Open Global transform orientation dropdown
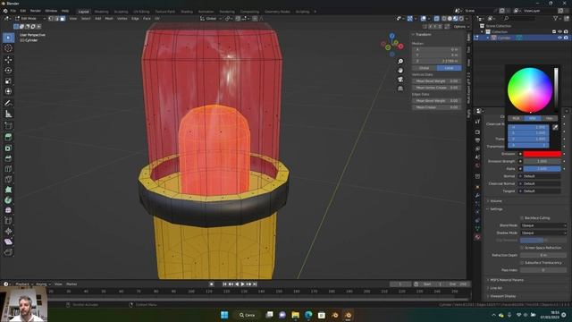This screenshot has width=572, height=322. pos(211,18)
